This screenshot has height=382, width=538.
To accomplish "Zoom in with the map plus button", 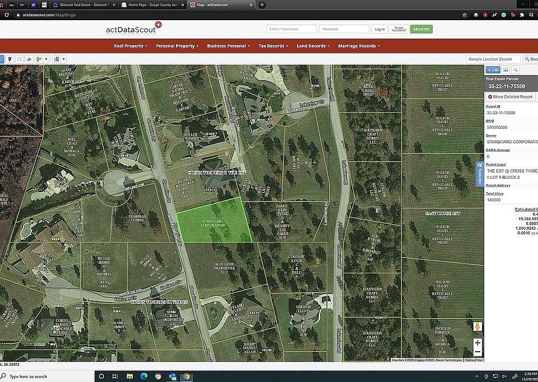I will tap(477, 343).
